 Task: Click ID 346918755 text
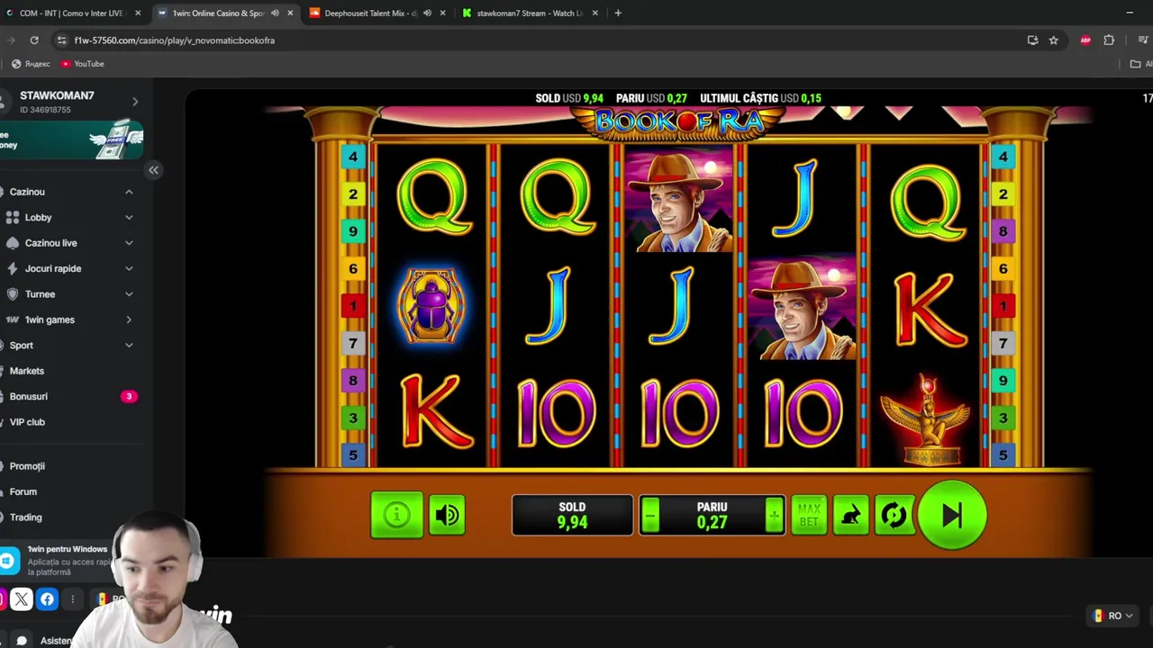45,110
